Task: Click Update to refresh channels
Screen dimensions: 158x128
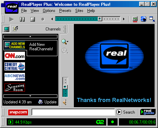Action: pos(48,102)
